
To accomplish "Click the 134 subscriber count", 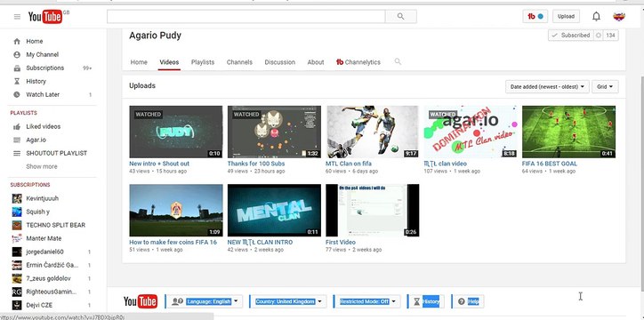I will (611, 36).
